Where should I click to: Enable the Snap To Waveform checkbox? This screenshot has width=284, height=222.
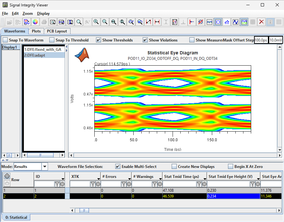(x=5, y=40)
